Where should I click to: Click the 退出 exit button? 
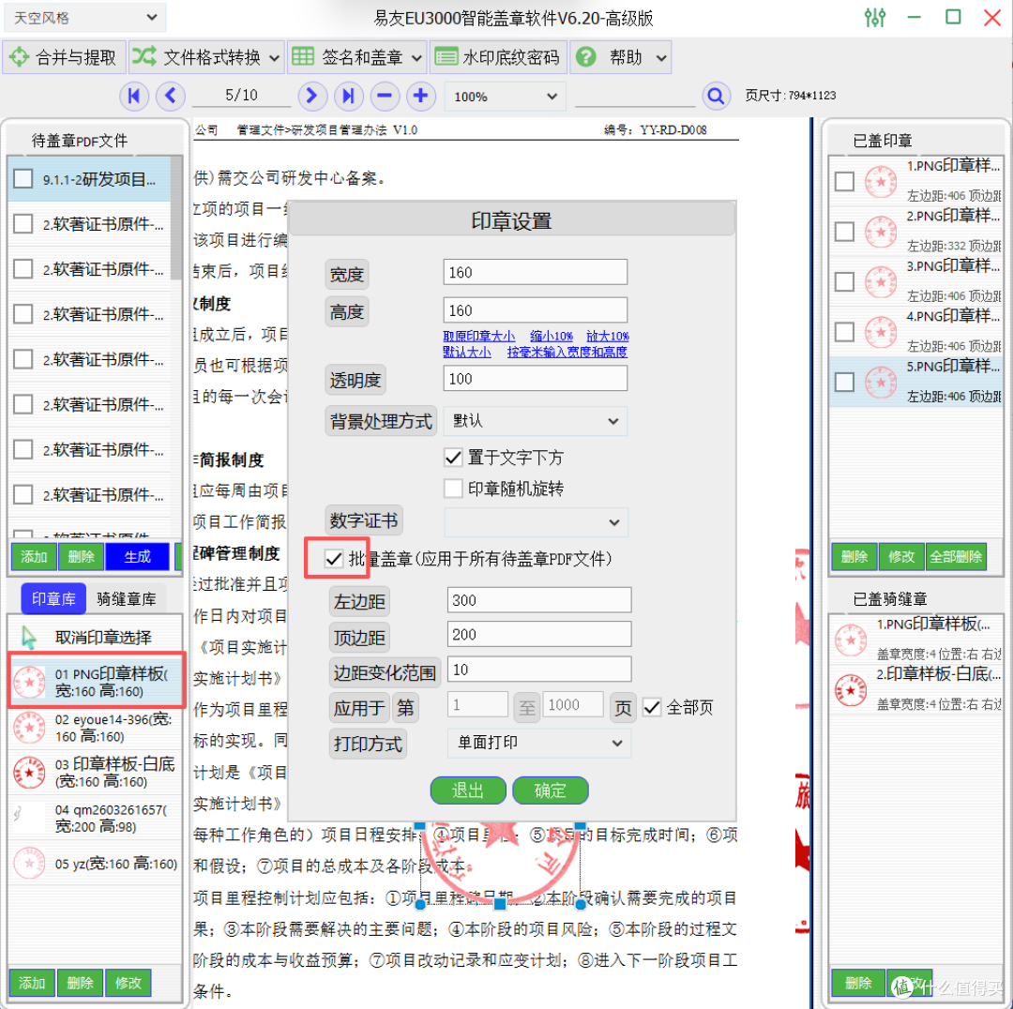pos(468,790)
